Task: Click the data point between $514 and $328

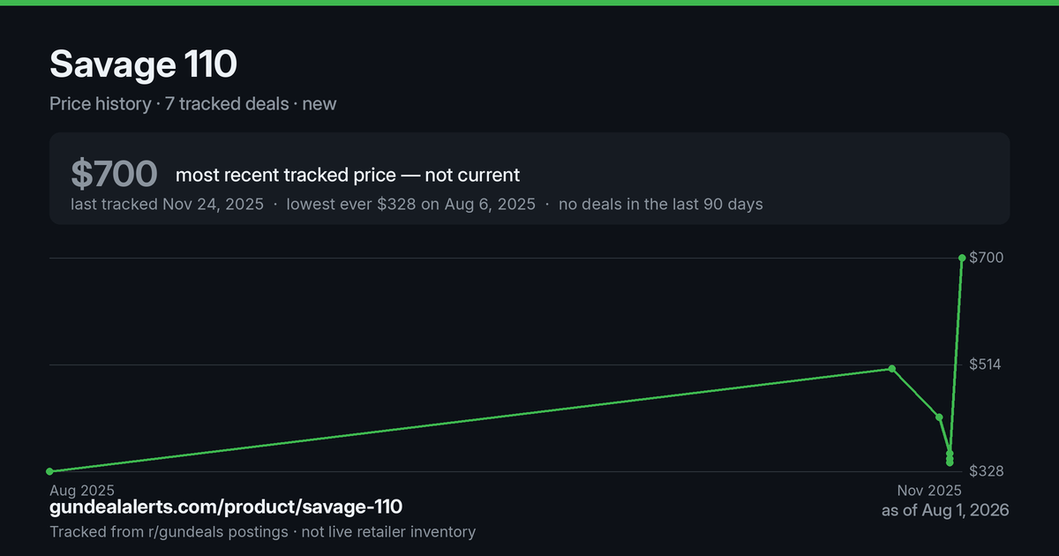Action: point(939,417)
